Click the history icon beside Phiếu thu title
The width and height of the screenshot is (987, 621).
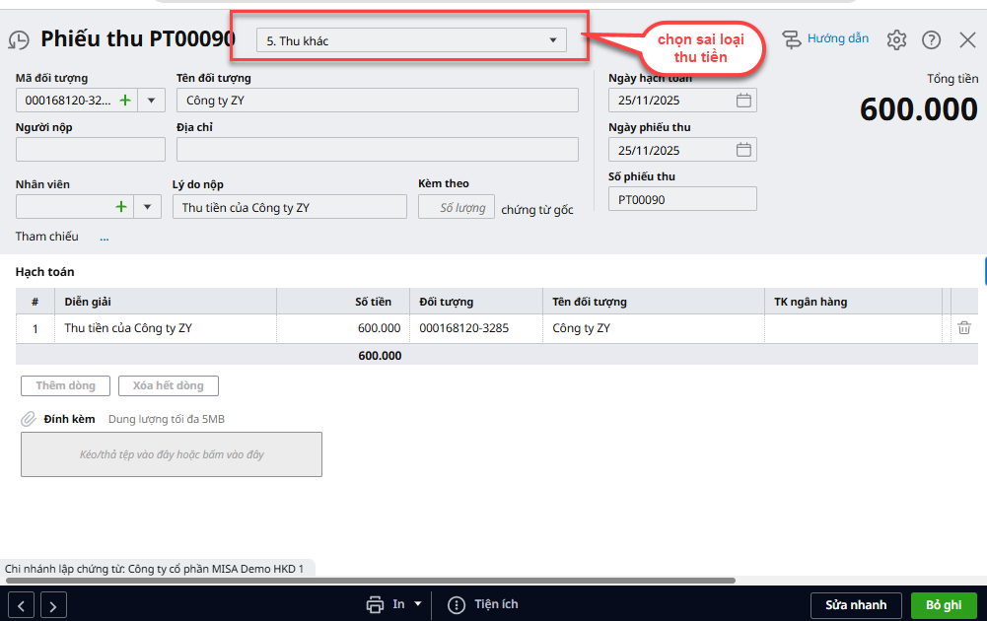19,40
